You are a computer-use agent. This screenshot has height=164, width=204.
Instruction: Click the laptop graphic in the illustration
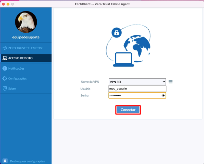tap(123, 59)
